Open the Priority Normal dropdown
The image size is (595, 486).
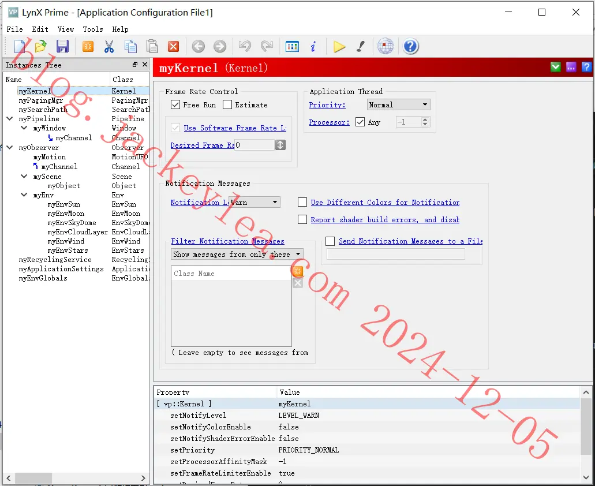click(398, 104)
